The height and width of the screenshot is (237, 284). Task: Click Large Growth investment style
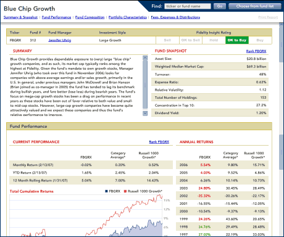[x=110, y=40]
